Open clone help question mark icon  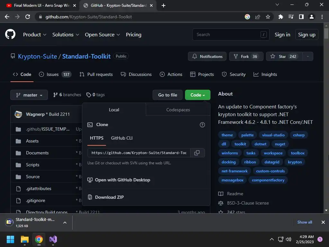[202, 125]
